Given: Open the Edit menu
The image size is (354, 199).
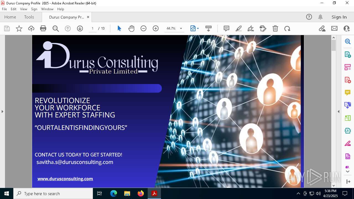Looking at the screenshot, I should click(14, 9).
